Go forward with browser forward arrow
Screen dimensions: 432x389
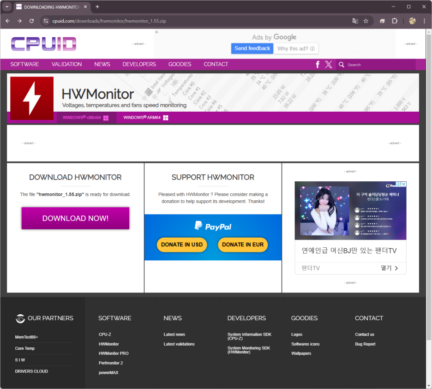[x=19, y=21]
